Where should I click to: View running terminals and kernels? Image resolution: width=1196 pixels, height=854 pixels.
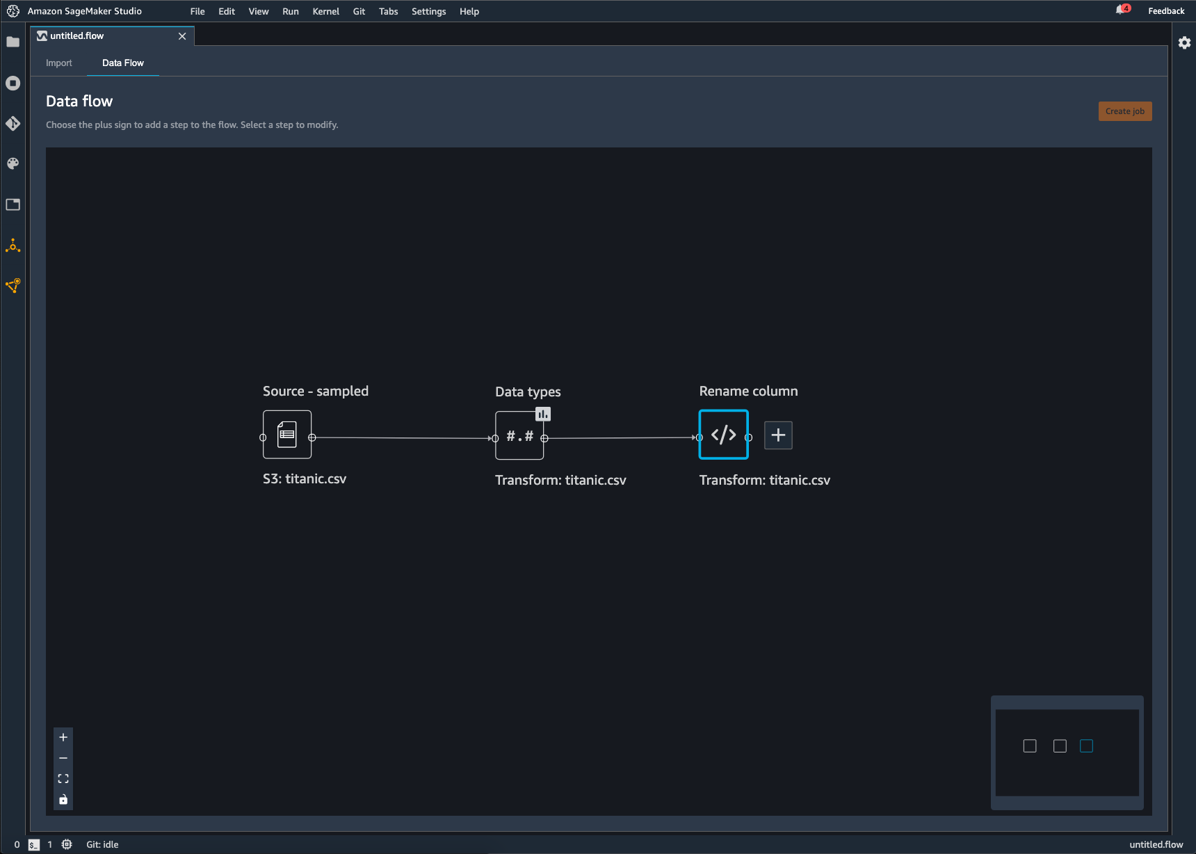(x=13, y=83)
